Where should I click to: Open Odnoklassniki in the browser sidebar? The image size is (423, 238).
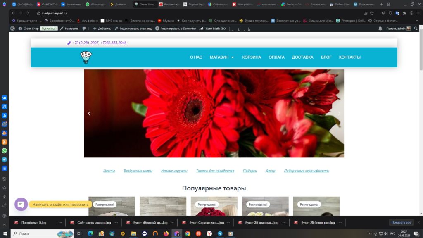(4, 142)
